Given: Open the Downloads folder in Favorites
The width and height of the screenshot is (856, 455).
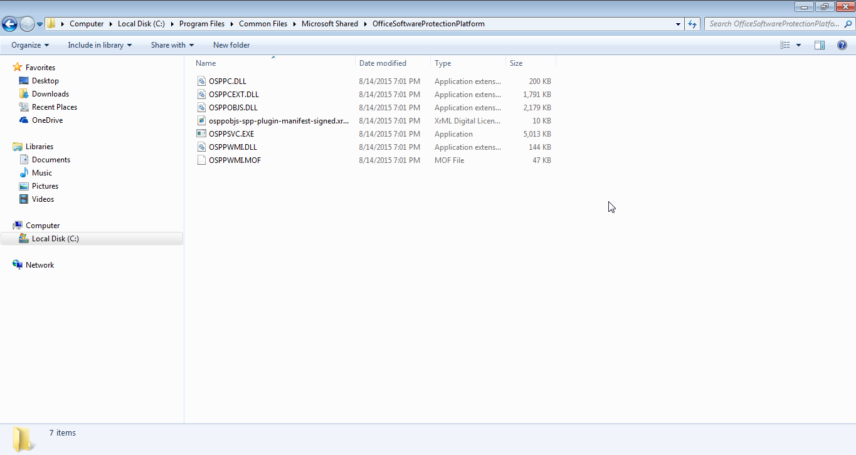Looking at the screenshot, I should (50, 94).
